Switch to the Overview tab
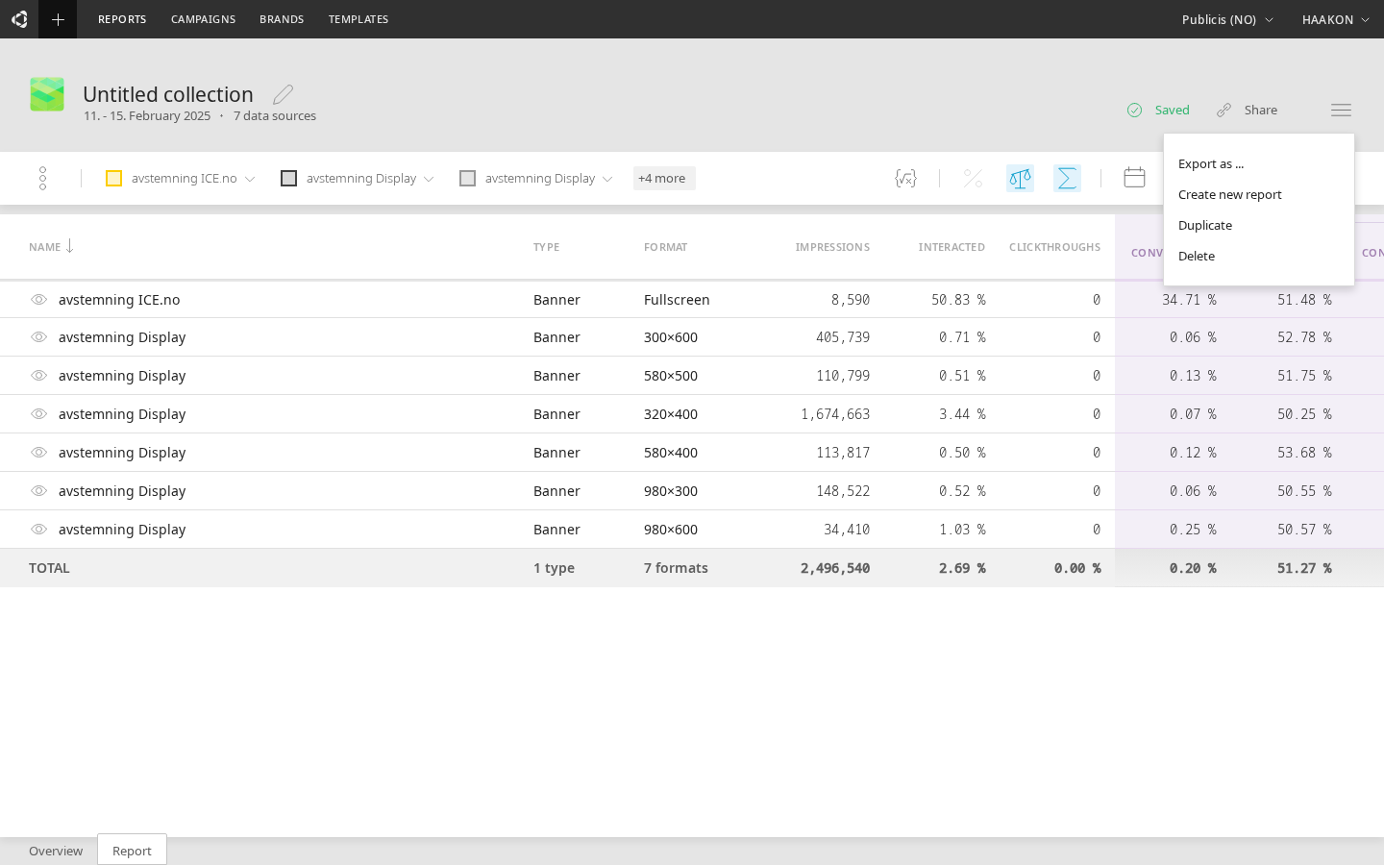 55,851
